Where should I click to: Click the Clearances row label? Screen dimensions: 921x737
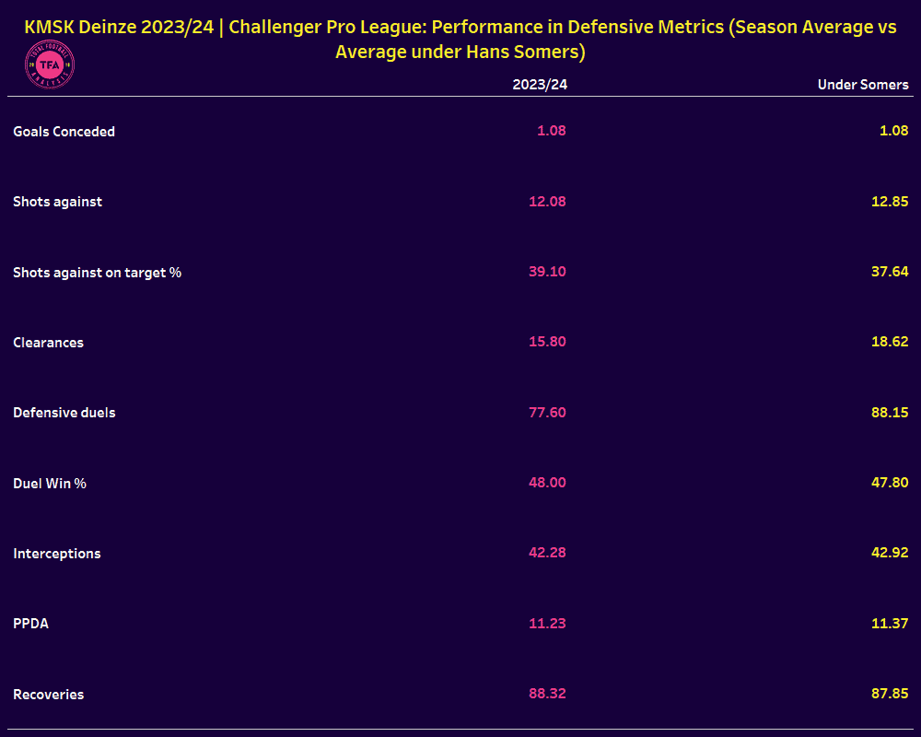48,343
